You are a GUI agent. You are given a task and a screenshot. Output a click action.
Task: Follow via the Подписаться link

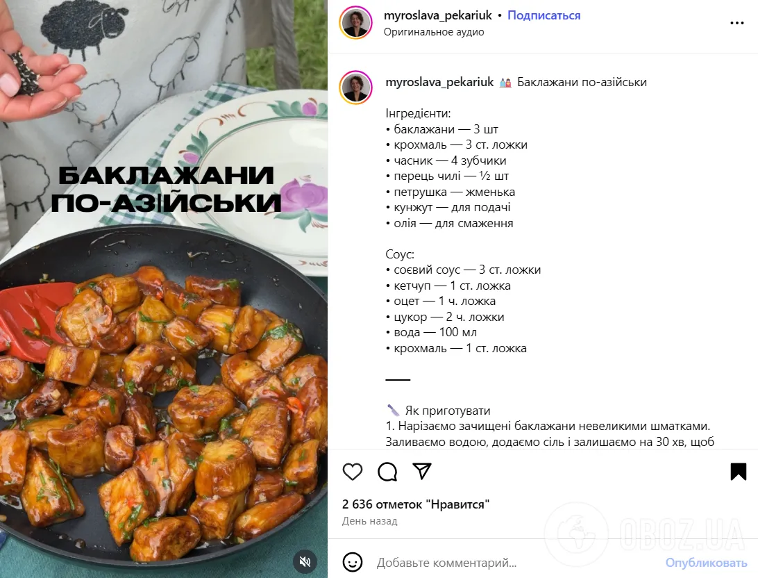pos(544,15)
